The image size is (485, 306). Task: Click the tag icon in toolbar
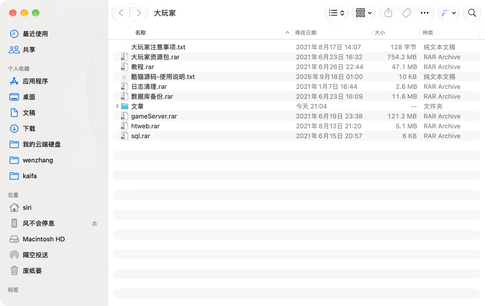[406, 13]
